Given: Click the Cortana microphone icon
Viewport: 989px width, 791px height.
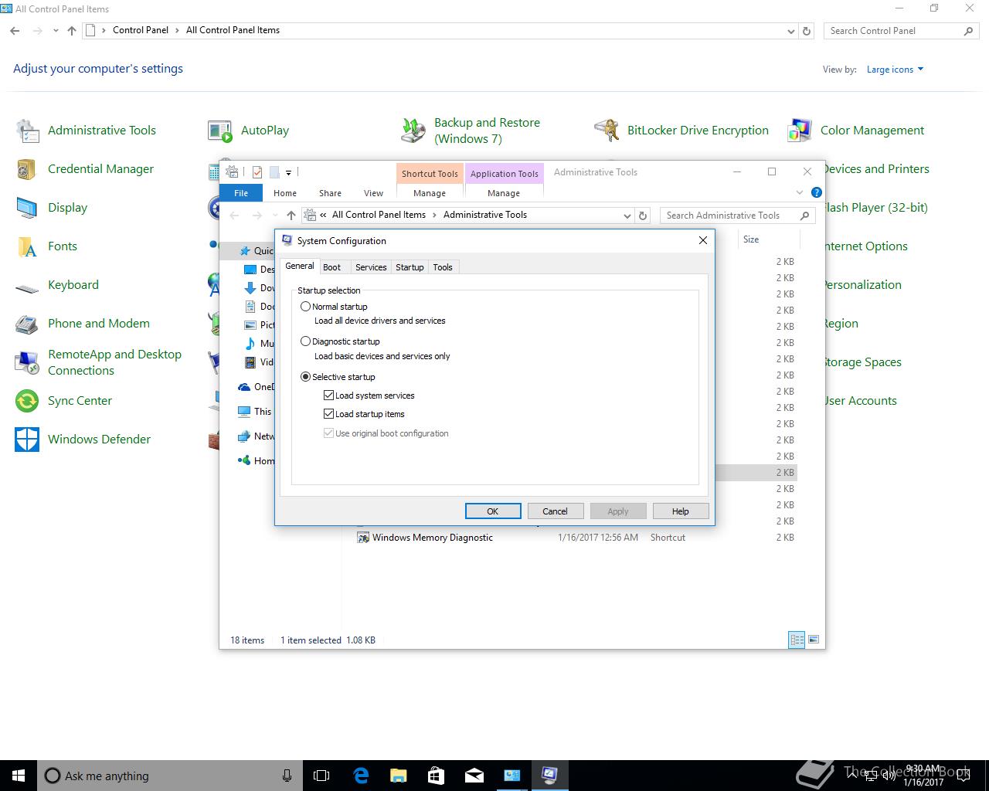Looking at the screenshot, I should [287, 776].
